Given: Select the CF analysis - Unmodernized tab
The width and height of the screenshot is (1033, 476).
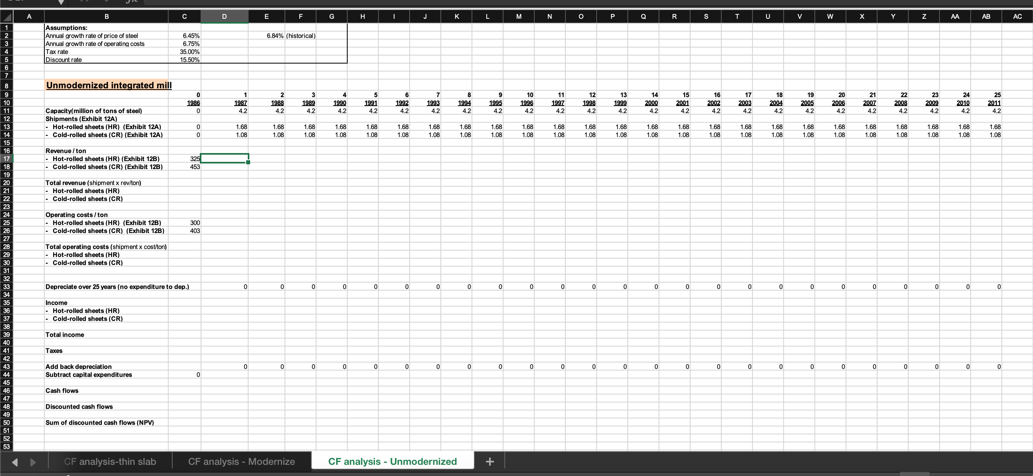Looking at the screenshot, I should 392,462.
